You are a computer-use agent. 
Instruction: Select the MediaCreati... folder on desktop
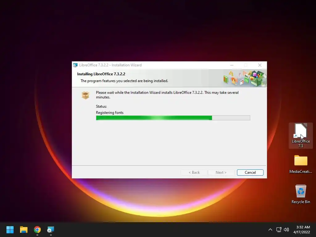pyautogui.click(x=301, y=164)
